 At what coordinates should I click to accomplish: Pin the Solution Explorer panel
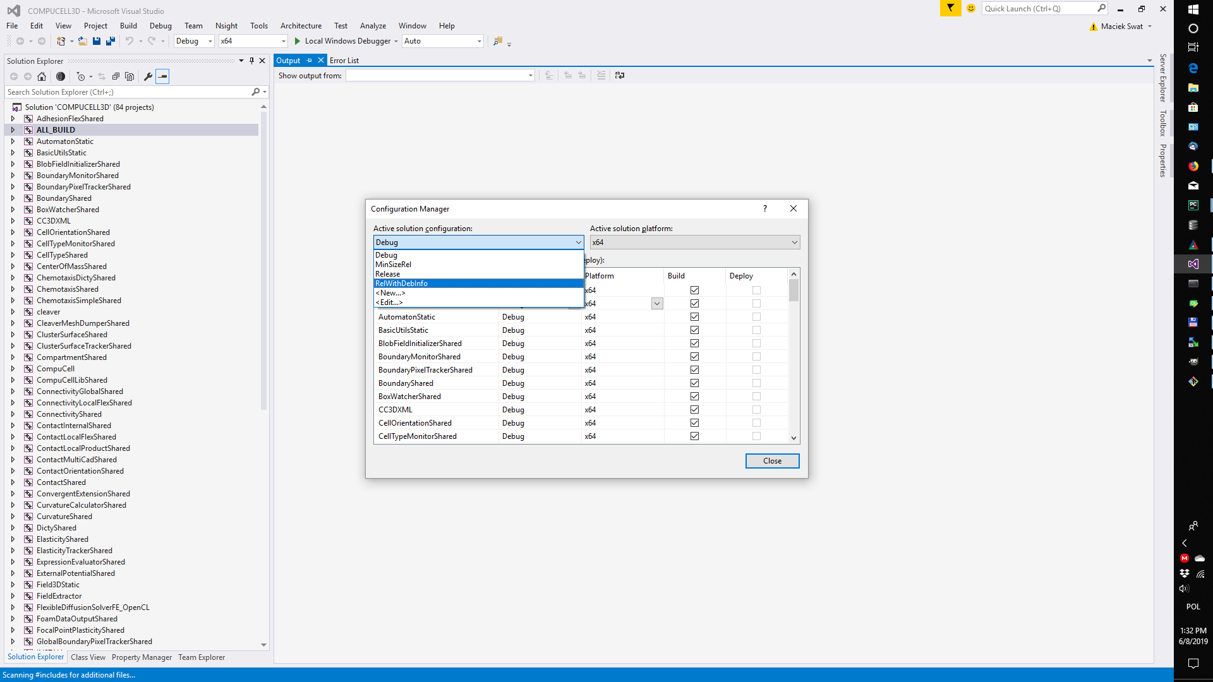click(251, 61)
